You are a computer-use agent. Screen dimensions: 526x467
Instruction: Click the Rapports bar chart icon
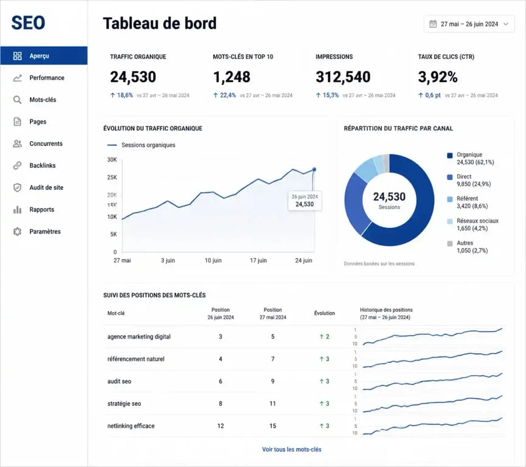(x=18, y=210)
